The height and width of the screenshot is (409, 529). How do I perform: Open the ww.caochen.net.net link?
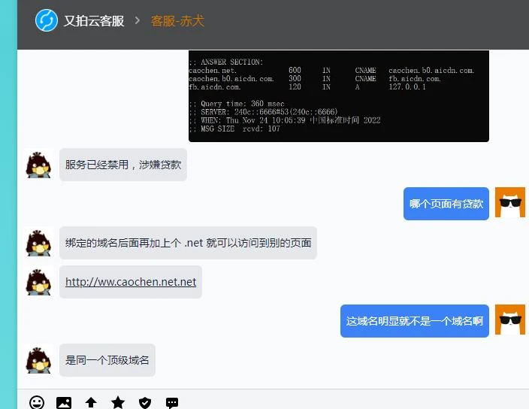tap(131, 282)
